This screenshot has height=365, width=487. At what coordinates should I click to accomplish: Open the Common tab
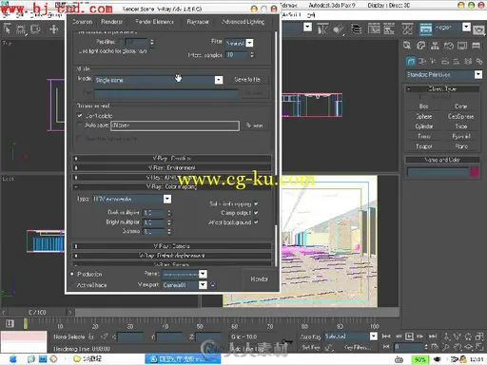coord(82,22)
